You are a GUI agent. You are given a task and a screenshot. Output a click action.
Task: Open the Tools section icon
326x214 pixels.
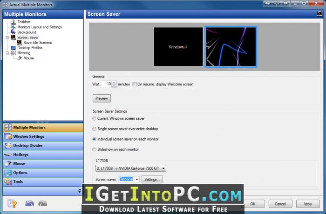pos(8,182)
